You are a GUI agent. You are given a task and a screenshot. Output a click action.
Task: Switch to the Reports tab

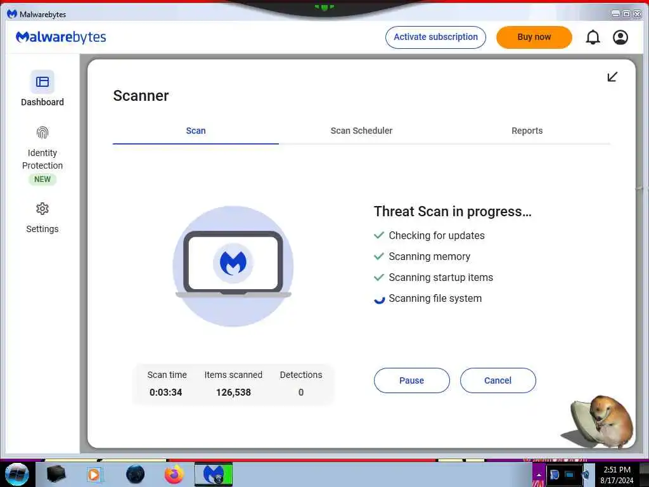tap(527, 131)
